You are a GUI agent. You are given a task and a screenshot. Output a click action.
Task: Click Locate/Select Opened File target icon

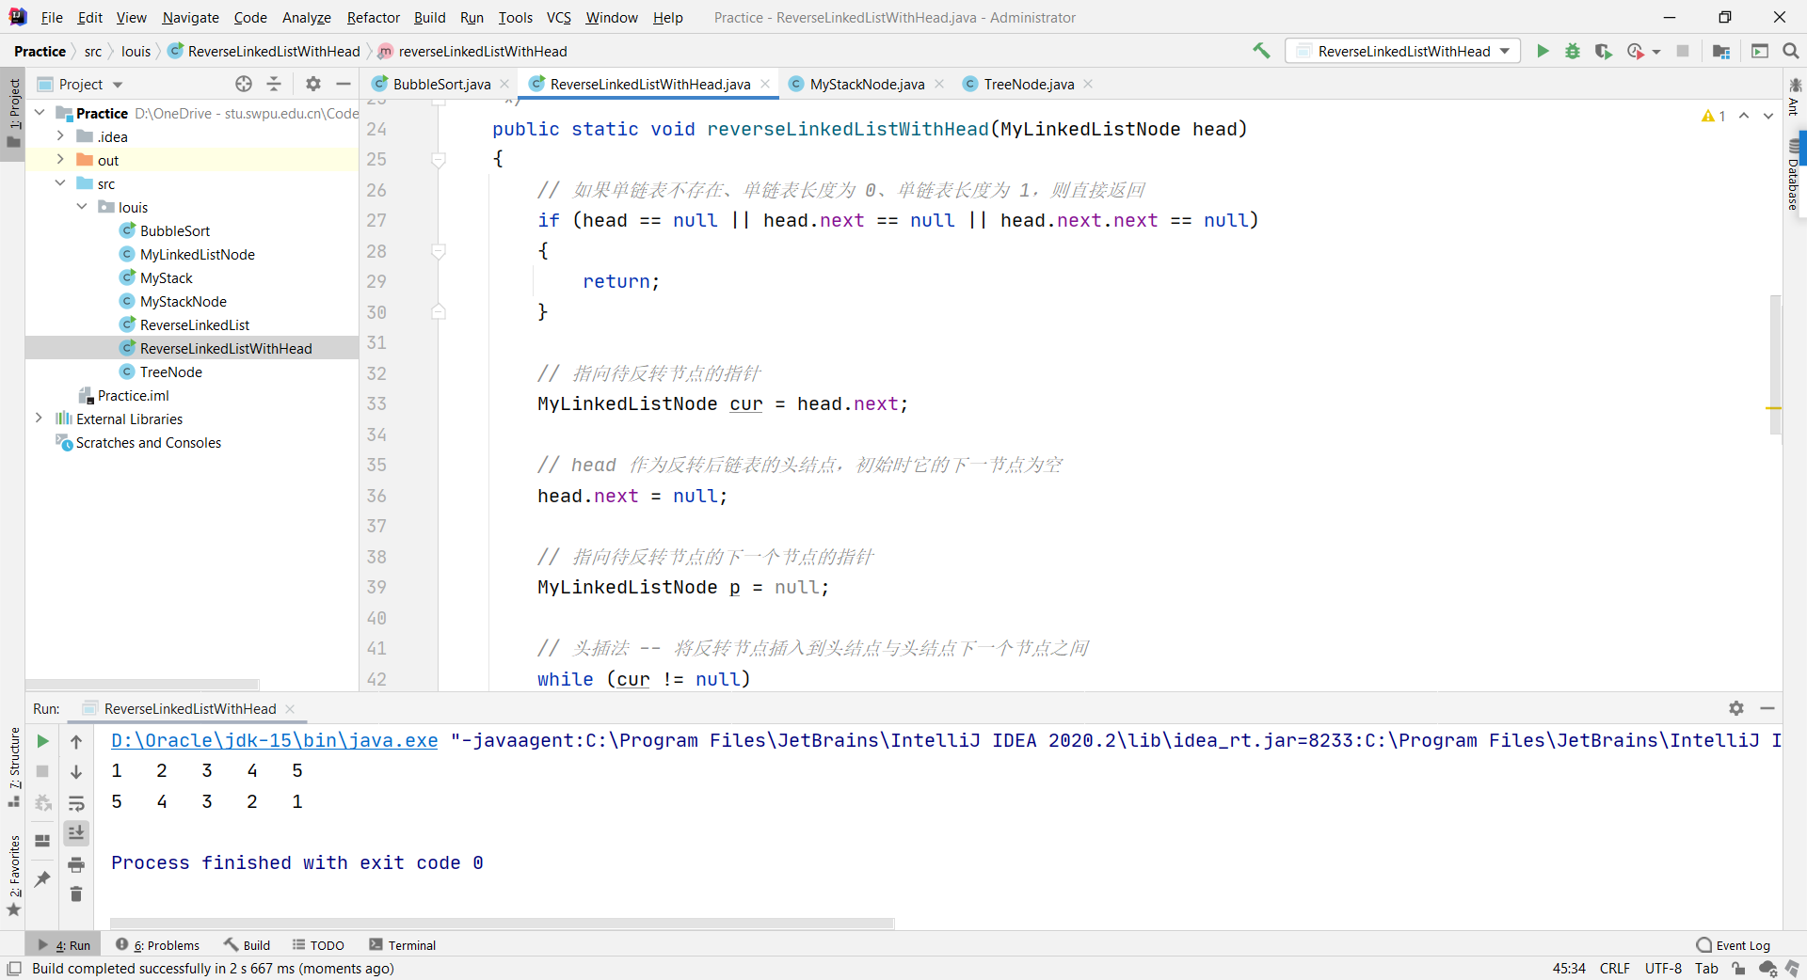[244, 84]
